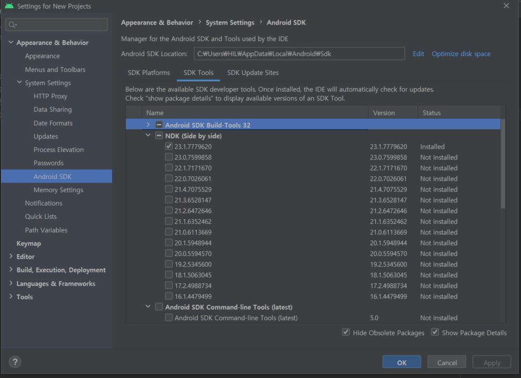Click the Version column header
Image resolution: width=521 pixels, height=378 pixels.
click(393, 113)
